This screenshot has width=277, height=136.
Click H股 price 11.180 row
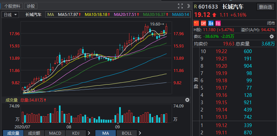[x=214, y=30]
